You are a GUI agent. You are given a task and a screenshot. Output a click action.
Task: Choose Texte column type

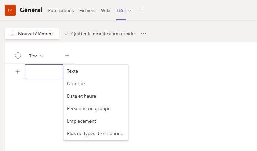click(72, 71)
